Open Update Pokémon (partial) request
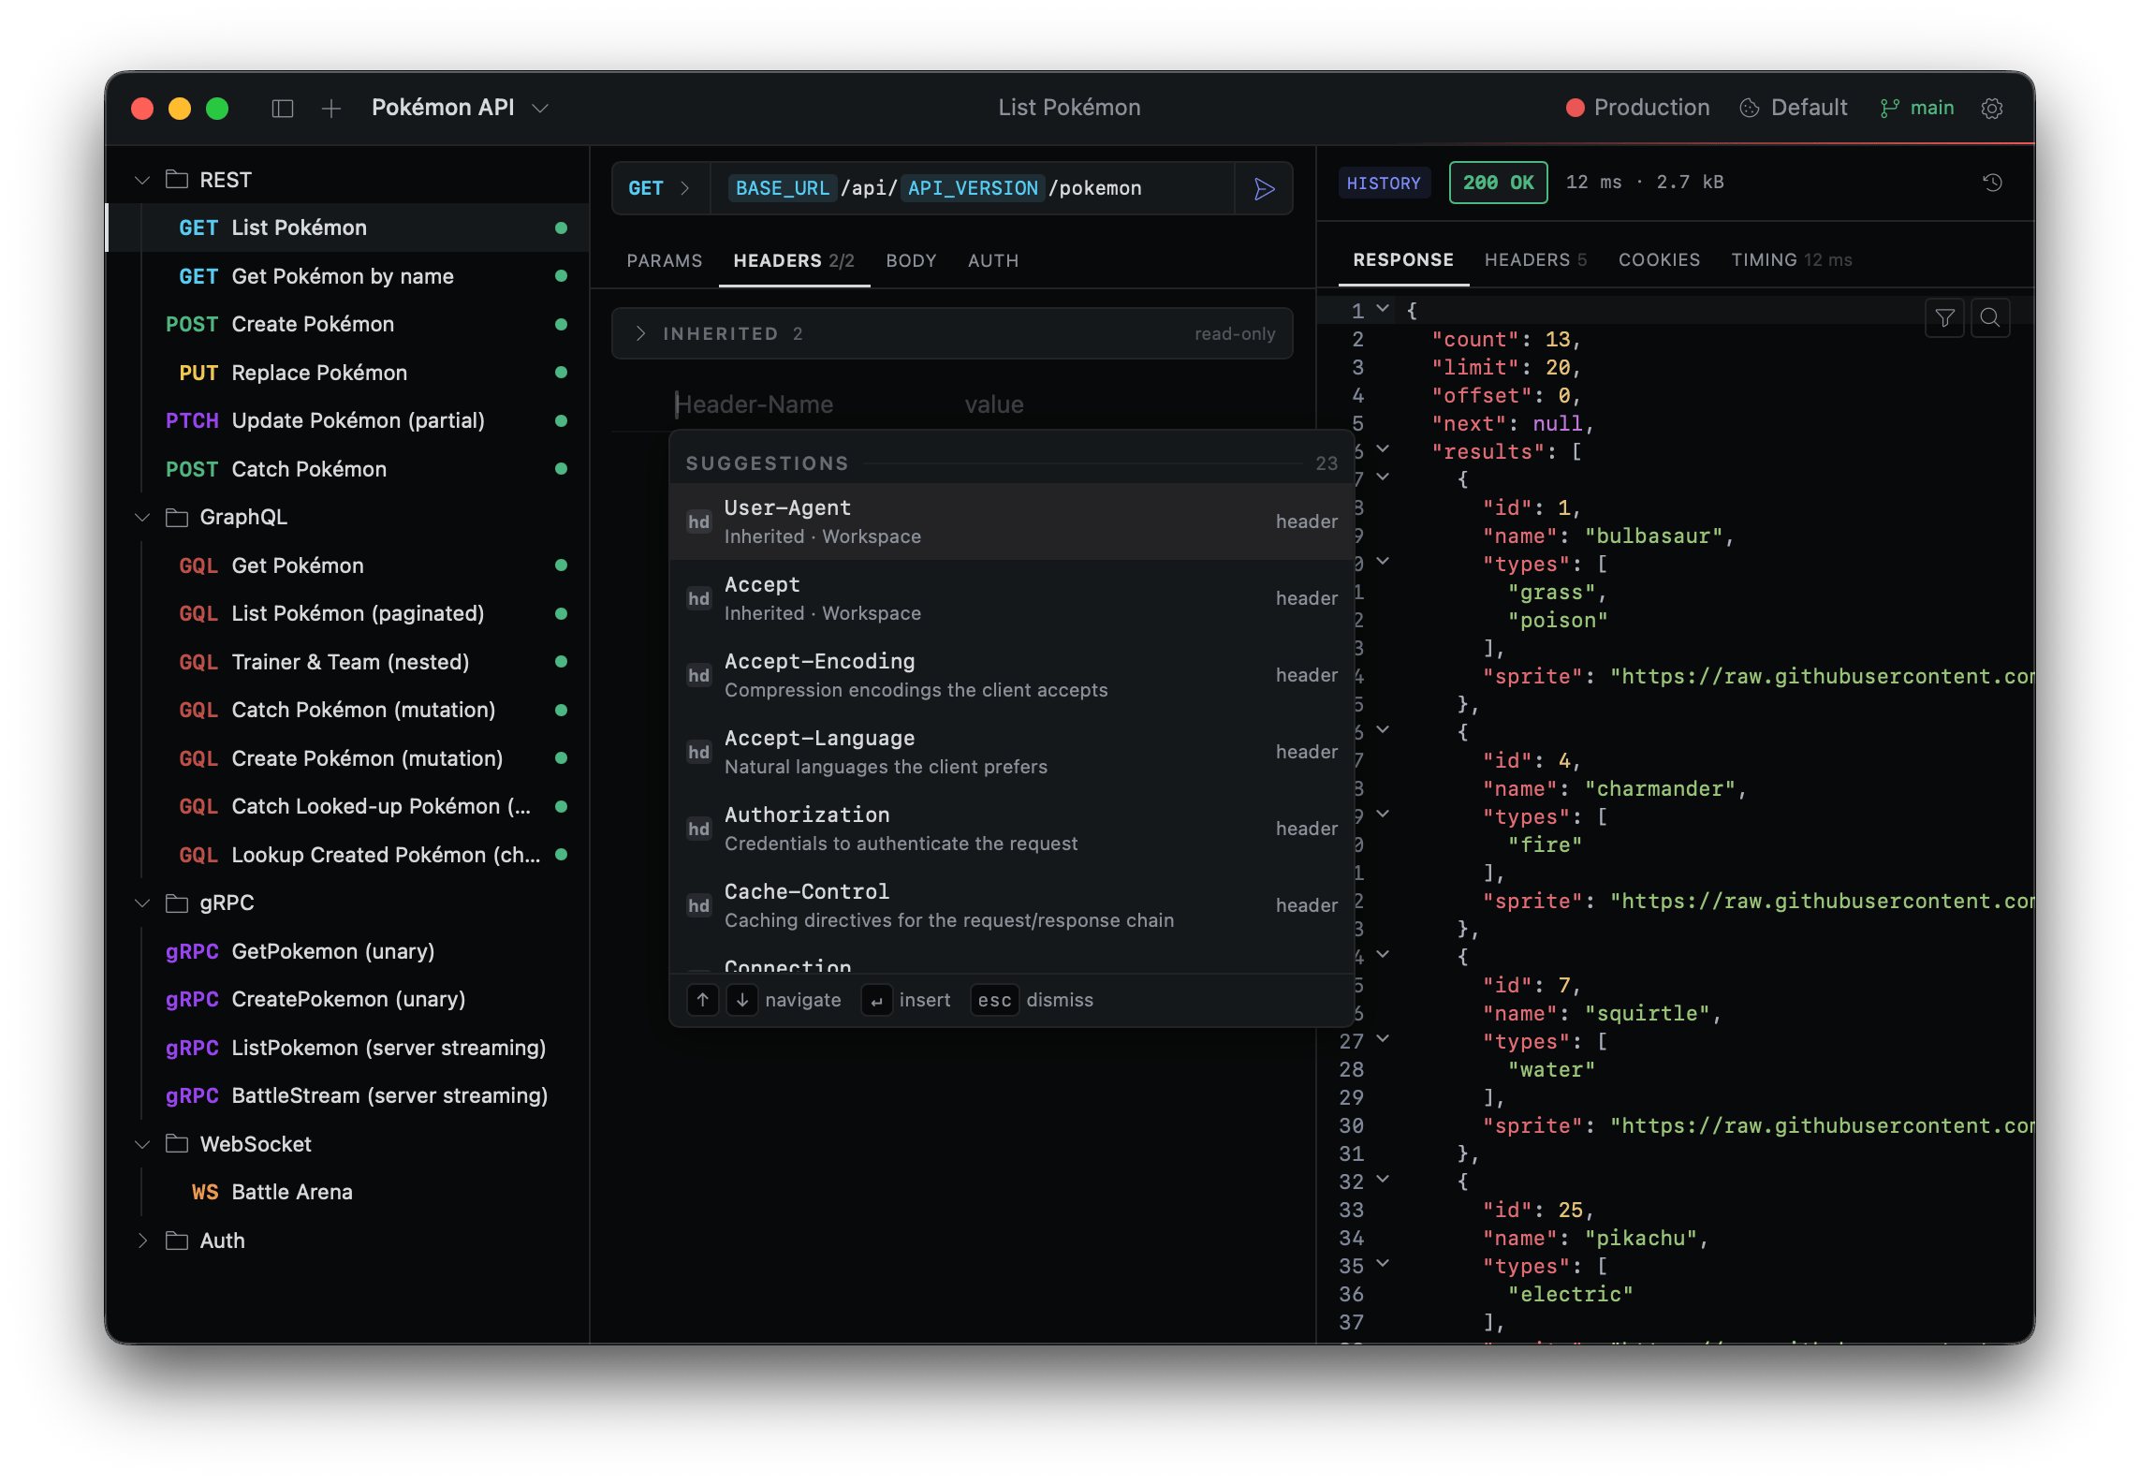 tap(348, 420)
